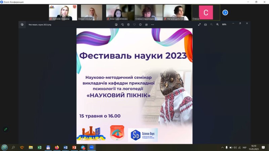Delete the image with the trash icon

pos(128,24)
